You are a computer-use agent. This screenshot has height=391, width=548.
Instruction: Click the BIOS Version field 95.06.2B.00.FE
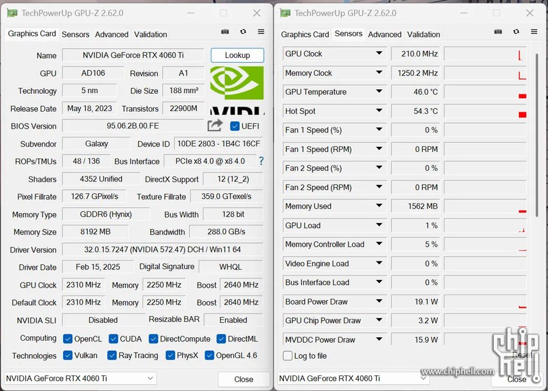133,126
